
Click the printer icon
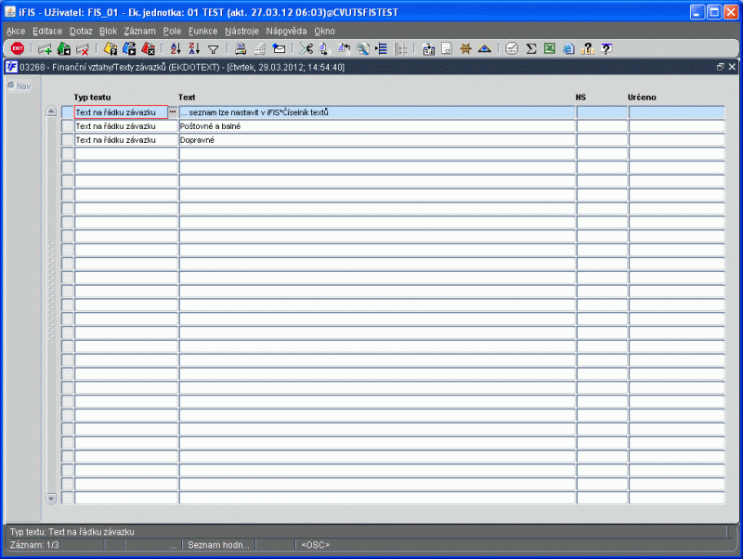241,48
